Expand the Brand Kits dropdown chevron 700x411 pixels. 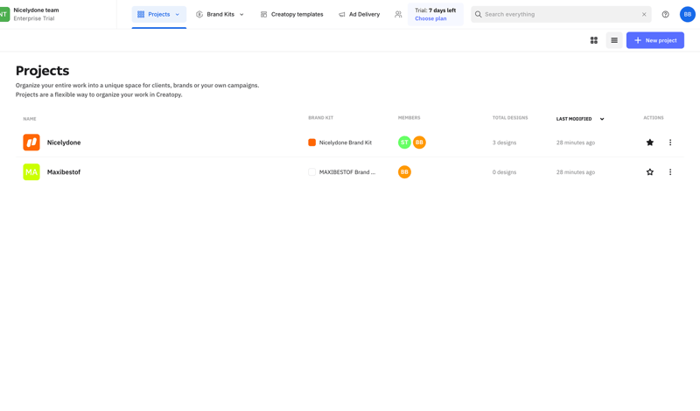click(241, 15)
